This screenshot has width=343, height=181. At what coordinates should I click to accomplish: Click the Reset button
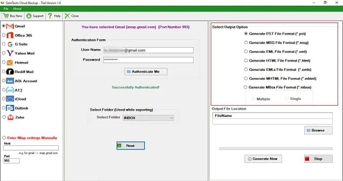[131, 146]
